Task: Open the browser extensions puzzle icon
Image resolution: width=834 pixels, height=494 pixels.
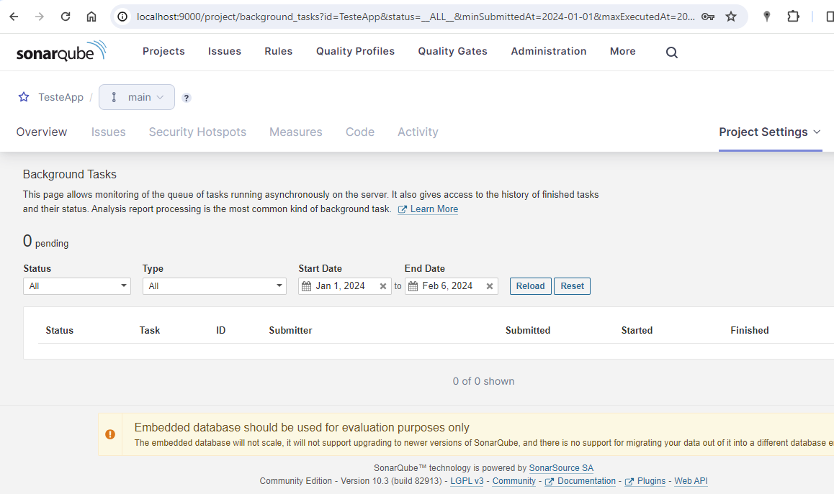Action: tap(793, 17)
